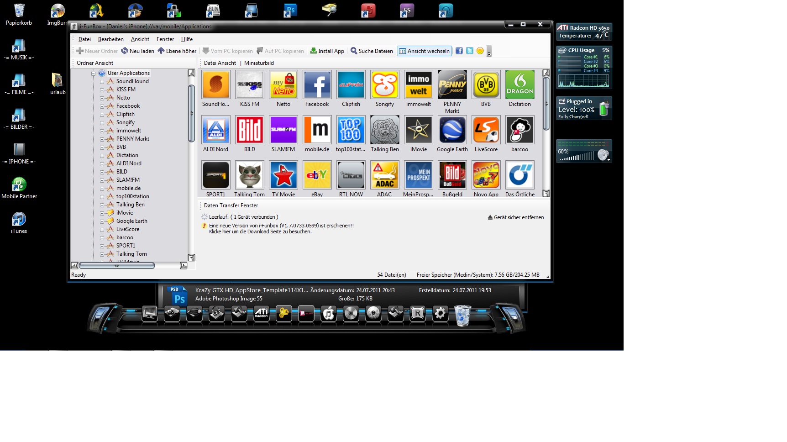Image resolution: width=787 pixels, height=442 pixels.
Task: Switch to the Miniaturbild view tab
Action: (x=259, y=63)
